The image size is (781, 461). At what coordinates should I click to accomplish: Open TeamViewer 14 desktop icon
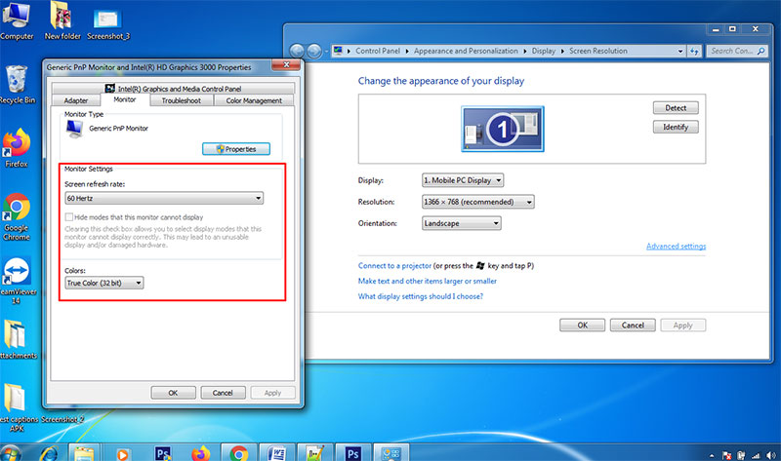coord(17,275)
